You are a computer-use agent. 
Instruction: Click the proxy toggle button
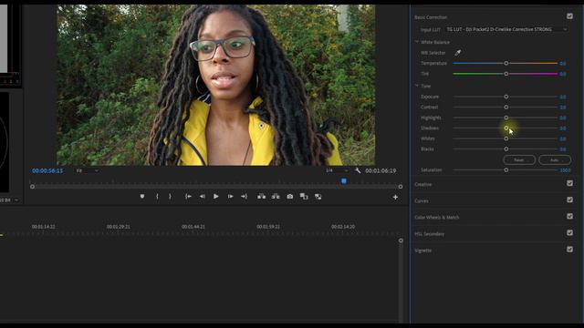[318, 197]
